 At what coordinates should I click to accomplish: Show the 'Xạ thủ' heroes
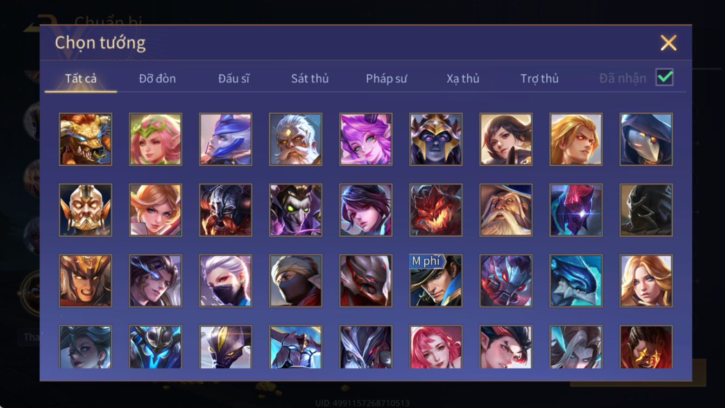463,79
